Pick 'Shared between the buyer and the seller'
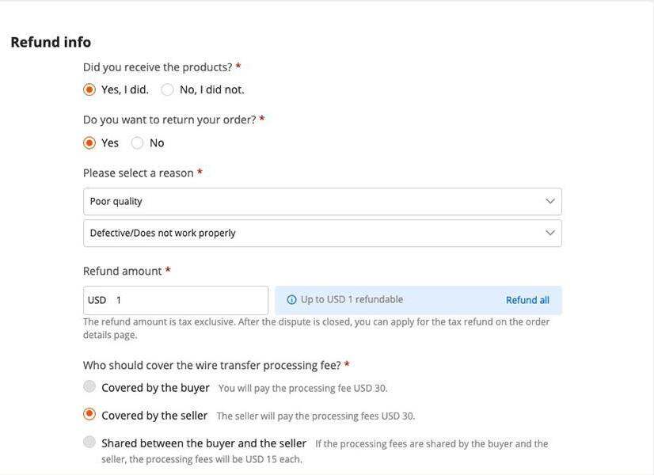Screen dimensions: 654x475 89,442
